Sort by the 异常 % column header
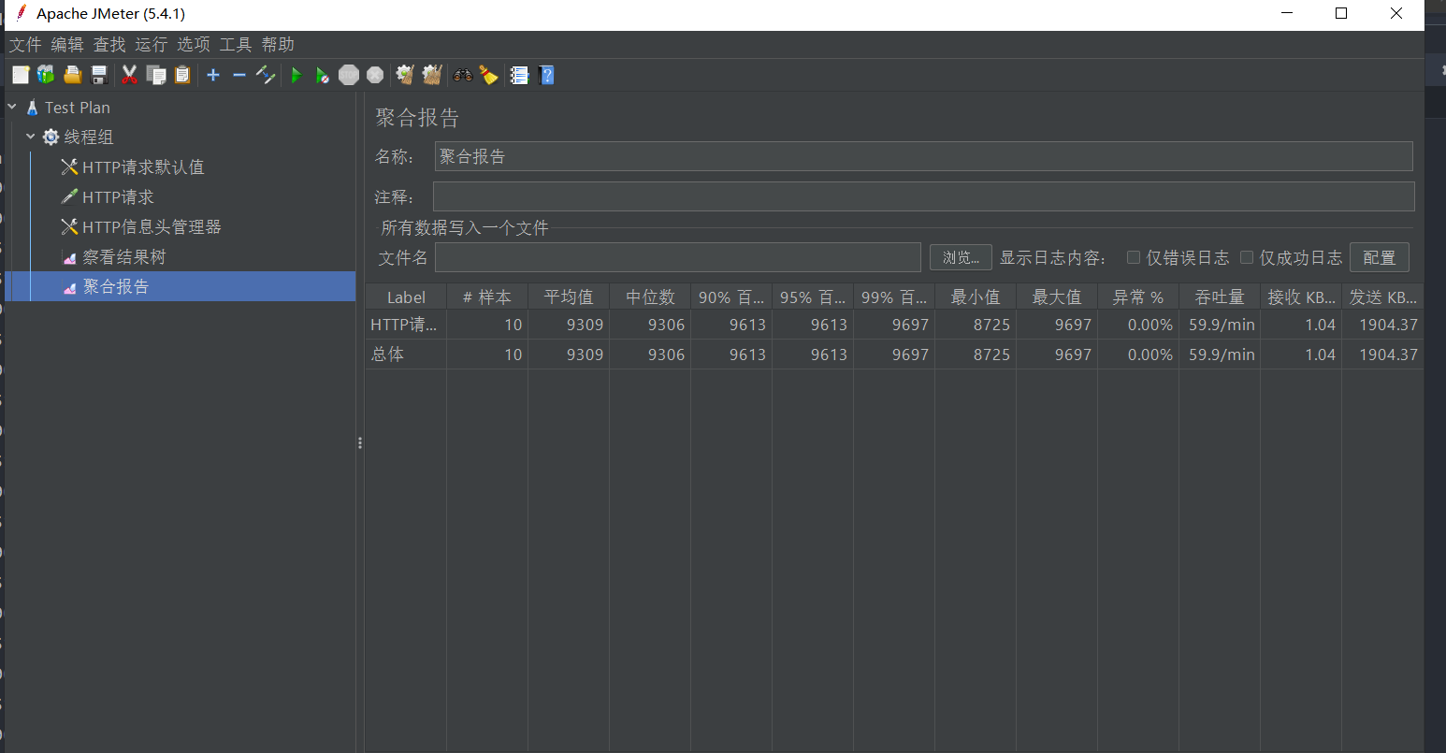Screen dimensions: 1446x753 click(x=1138, y=297)
